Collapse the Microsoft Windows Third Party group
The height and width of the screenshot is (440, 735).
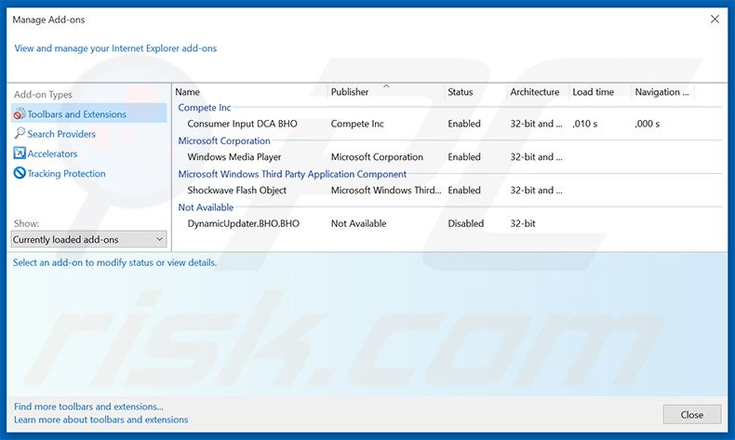(x=292, y=174)
